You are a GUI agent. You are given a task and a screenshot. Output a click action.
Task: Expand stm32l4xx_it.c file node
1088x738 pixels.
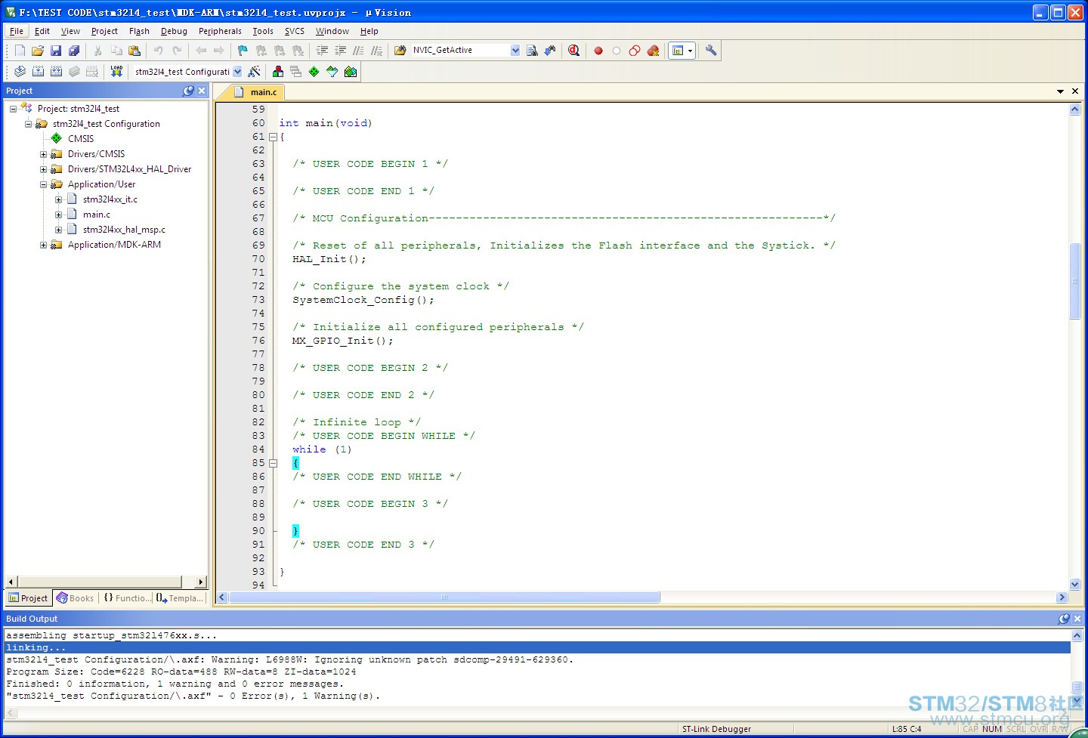coord(58,199)
